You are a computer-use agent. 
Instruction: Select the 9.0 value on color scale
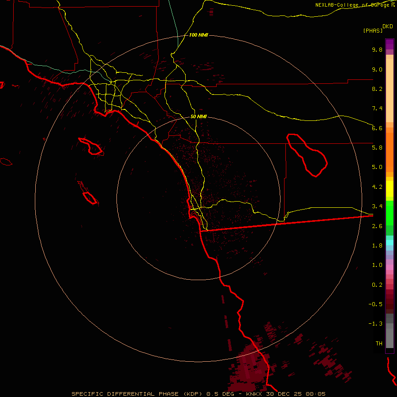[x=377, y=70]
